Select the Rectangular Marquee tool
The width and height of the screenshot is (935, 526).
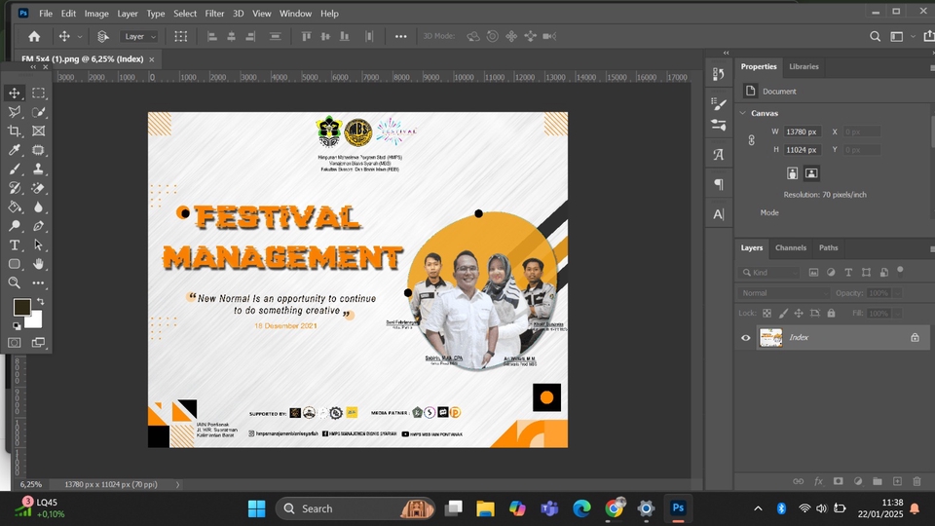38,93
